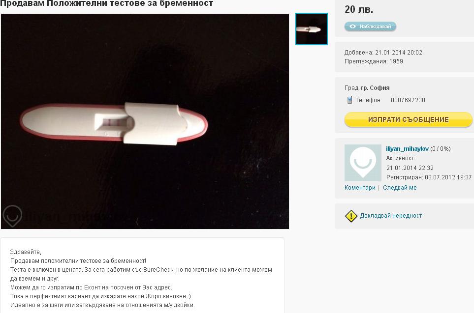
Task: Send a message via Изпрати съобщение
Action: 408,119
